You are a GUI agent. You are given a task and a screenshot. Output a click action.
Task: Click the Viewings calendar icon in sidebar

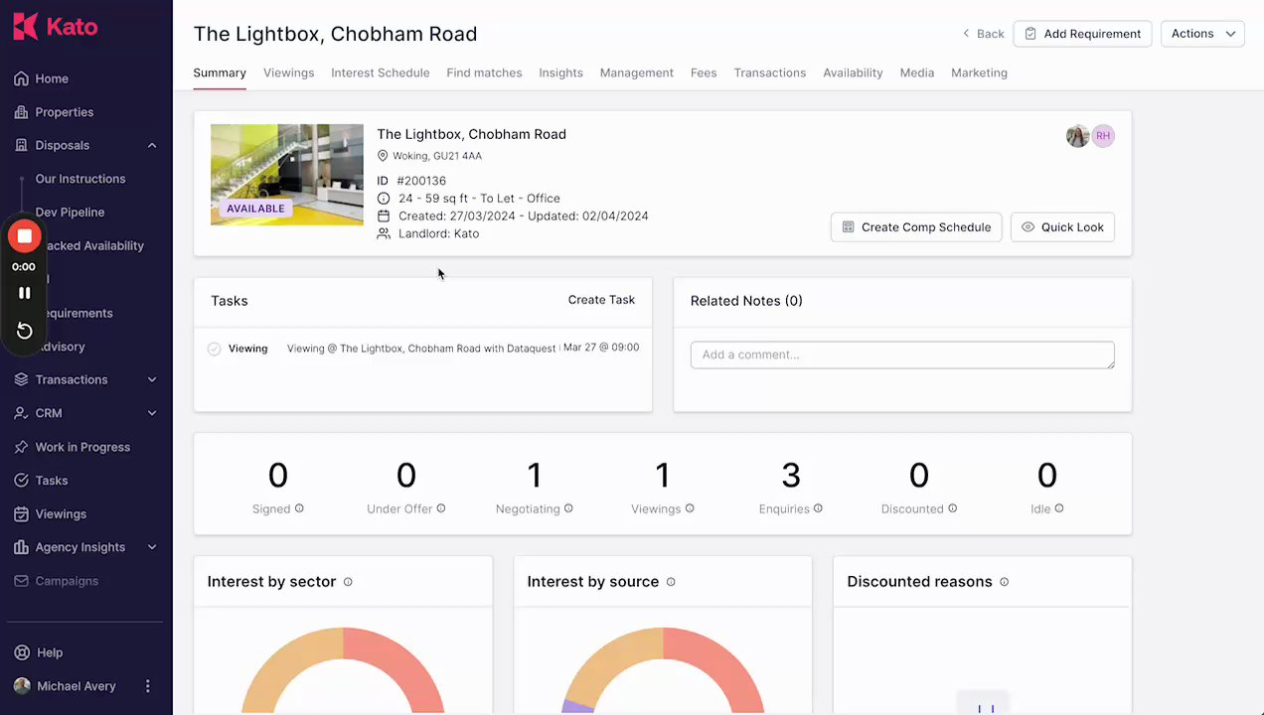21,514
